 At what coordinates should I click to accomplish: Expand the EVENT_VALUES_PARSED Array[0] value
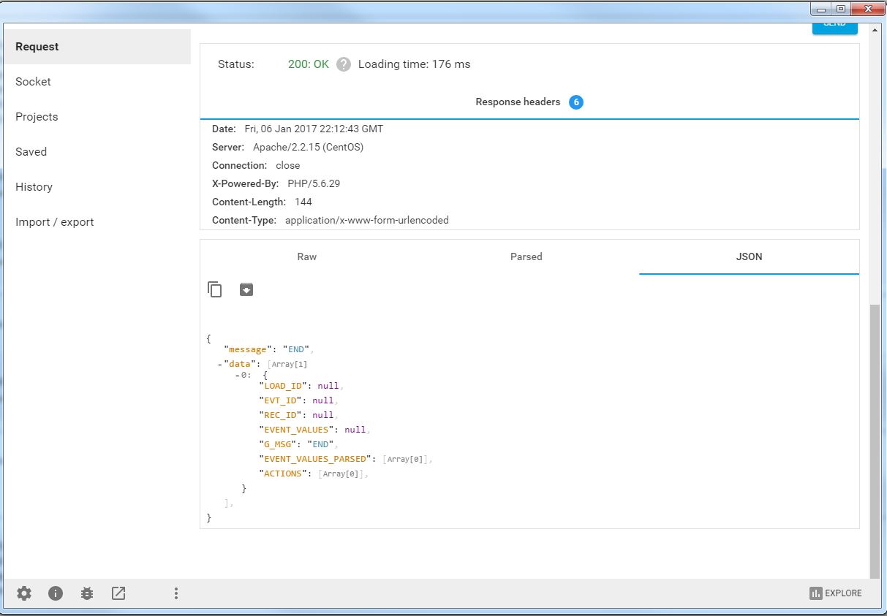tap(407, 459)
